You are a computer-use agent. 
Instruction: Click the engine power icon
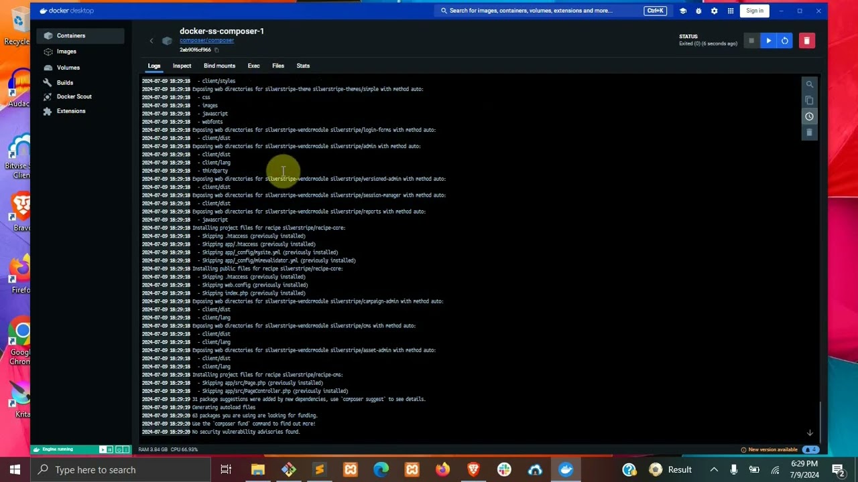pos(118,449)
